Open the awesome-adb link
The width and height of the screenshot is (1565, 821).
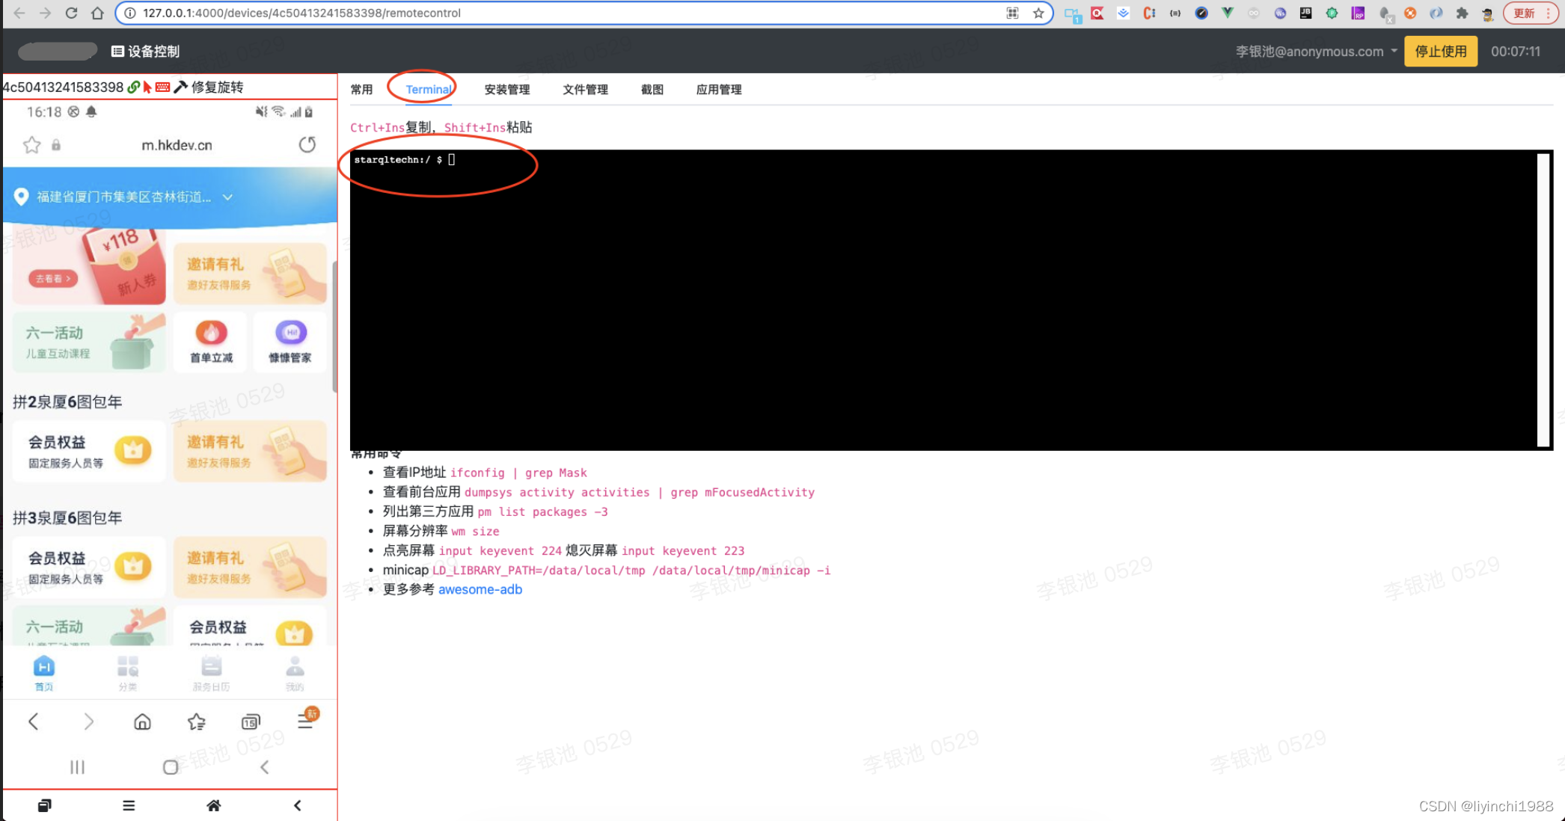pyautogui.click(x=480, y=589)
